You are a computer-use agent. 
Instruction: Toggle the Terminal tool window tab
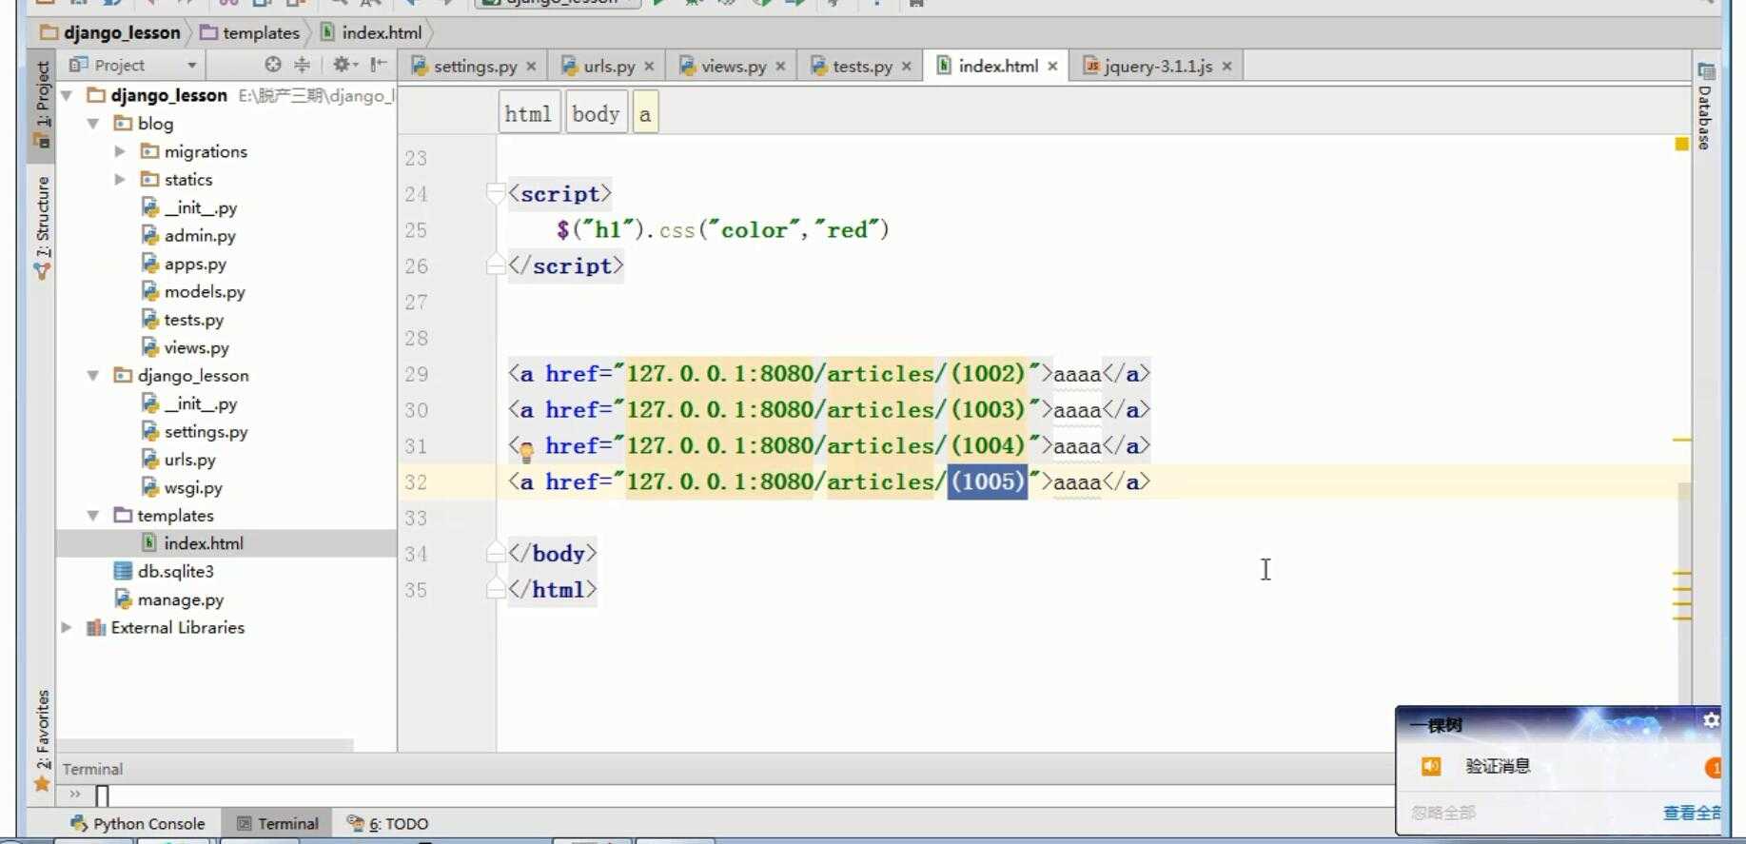pyautogui.click(x=277, y=823)
